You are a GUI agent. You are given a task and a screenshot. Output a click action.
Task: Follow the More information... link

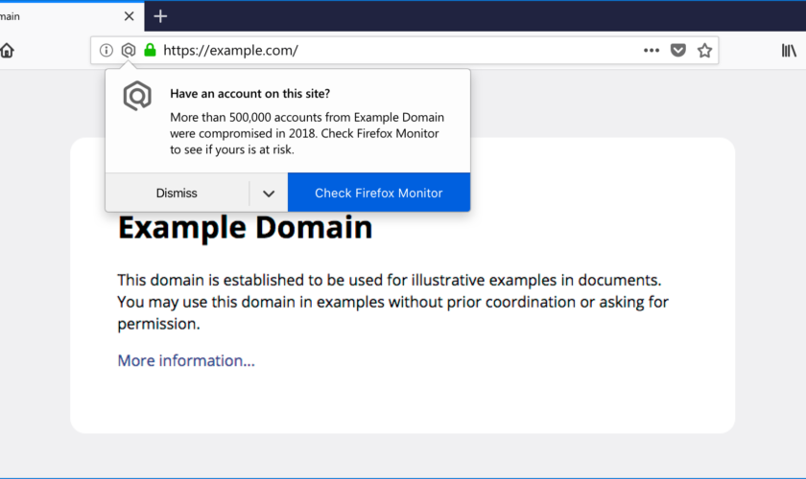click(x=186, y=361)
